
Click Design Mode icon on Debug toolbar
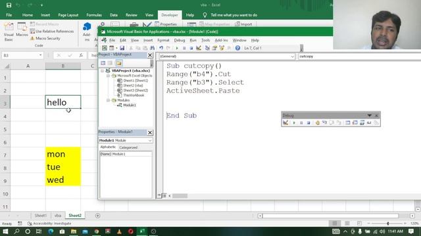(285, 123)
